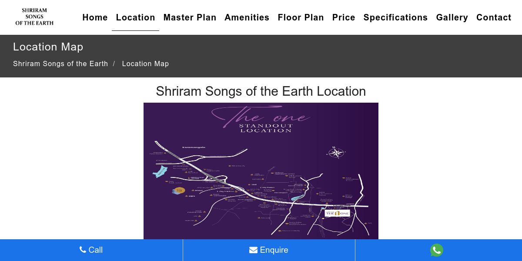Click the Shriram Songs of the Earth logo

(34, 17)
